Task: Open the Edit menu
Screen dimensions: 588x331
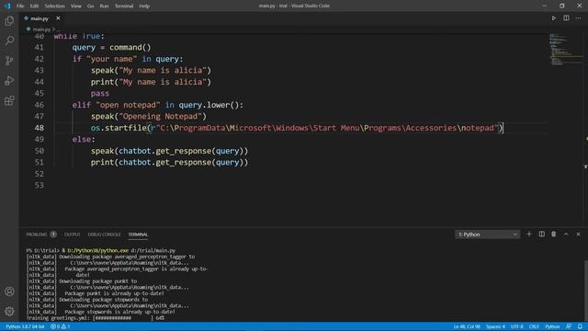Action: 34,6
